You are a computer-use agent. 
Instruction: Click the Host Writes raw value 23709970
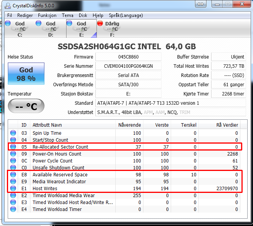(227, 188)
